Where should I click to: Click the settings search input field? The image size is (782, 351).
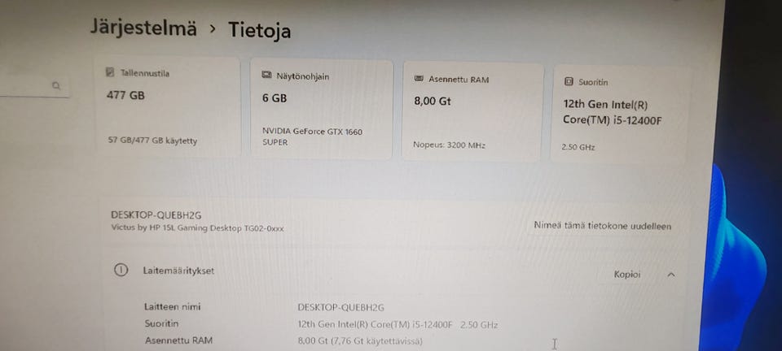[33, 86]
